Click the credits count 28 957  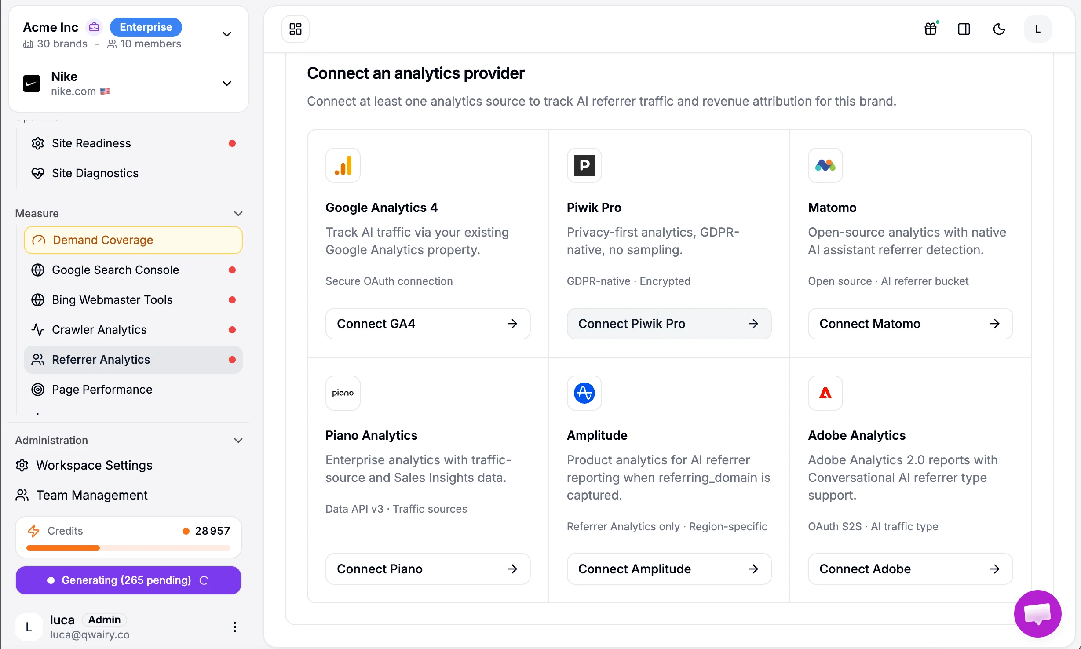click(x=212, y=531)
